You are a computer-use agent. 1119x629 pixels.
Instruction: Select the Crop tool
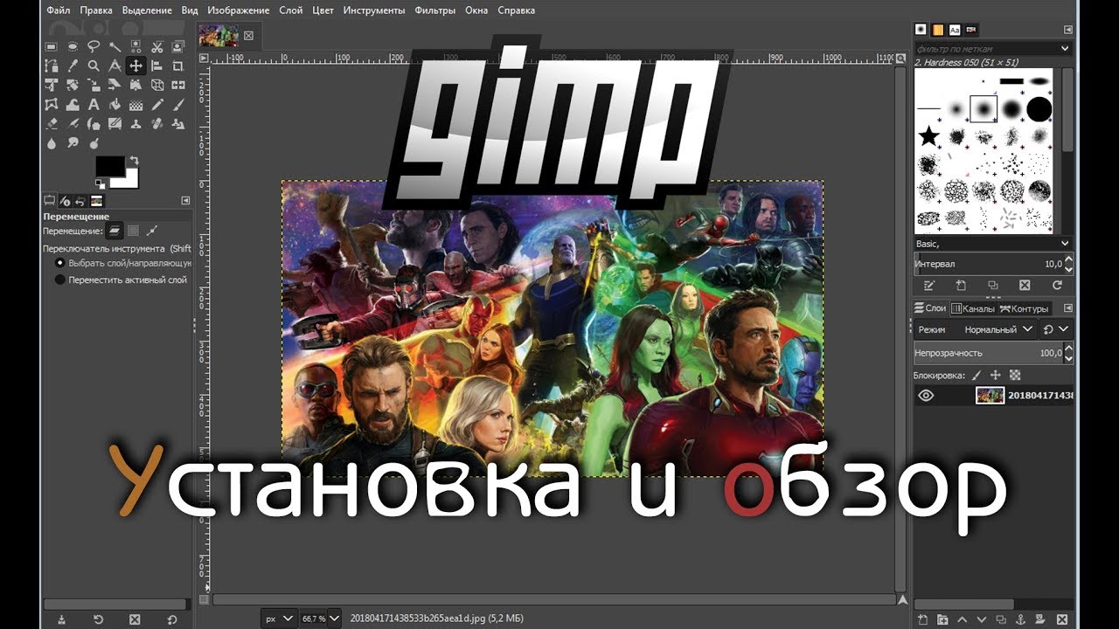tap(177, 66)
